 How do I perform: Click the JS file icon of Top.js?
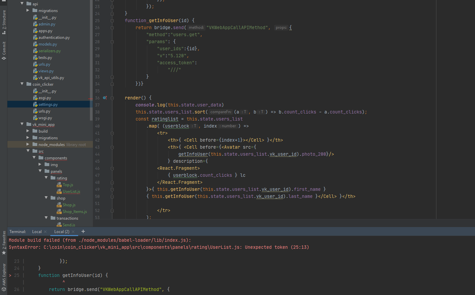coord(59,185)
